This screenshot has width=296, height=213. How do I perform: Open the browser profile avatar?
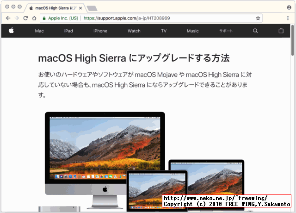click(289, 7)
